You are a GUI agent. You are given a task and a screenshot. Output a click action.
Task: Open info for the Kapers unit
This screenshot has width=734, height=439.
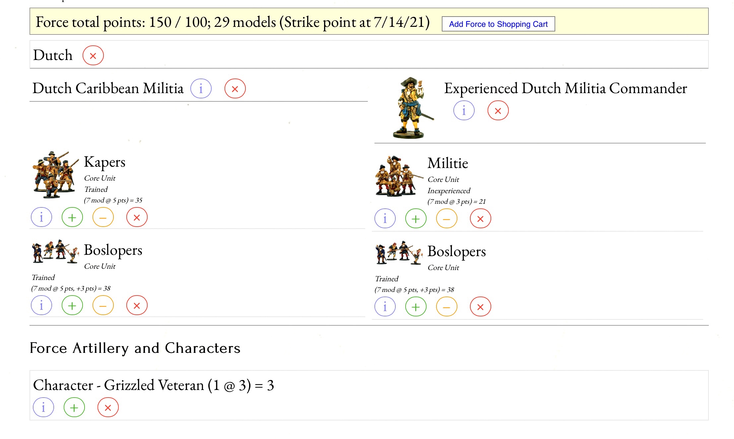coord(41,217)
